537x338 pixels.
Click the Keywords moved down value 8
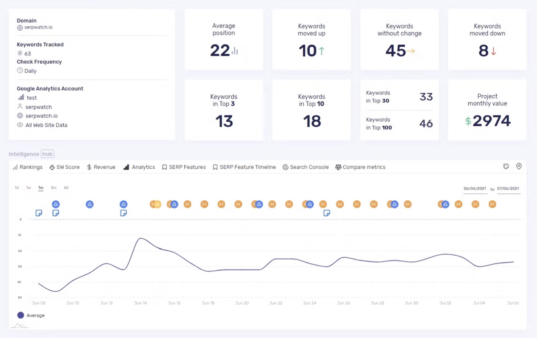point(484,51)
